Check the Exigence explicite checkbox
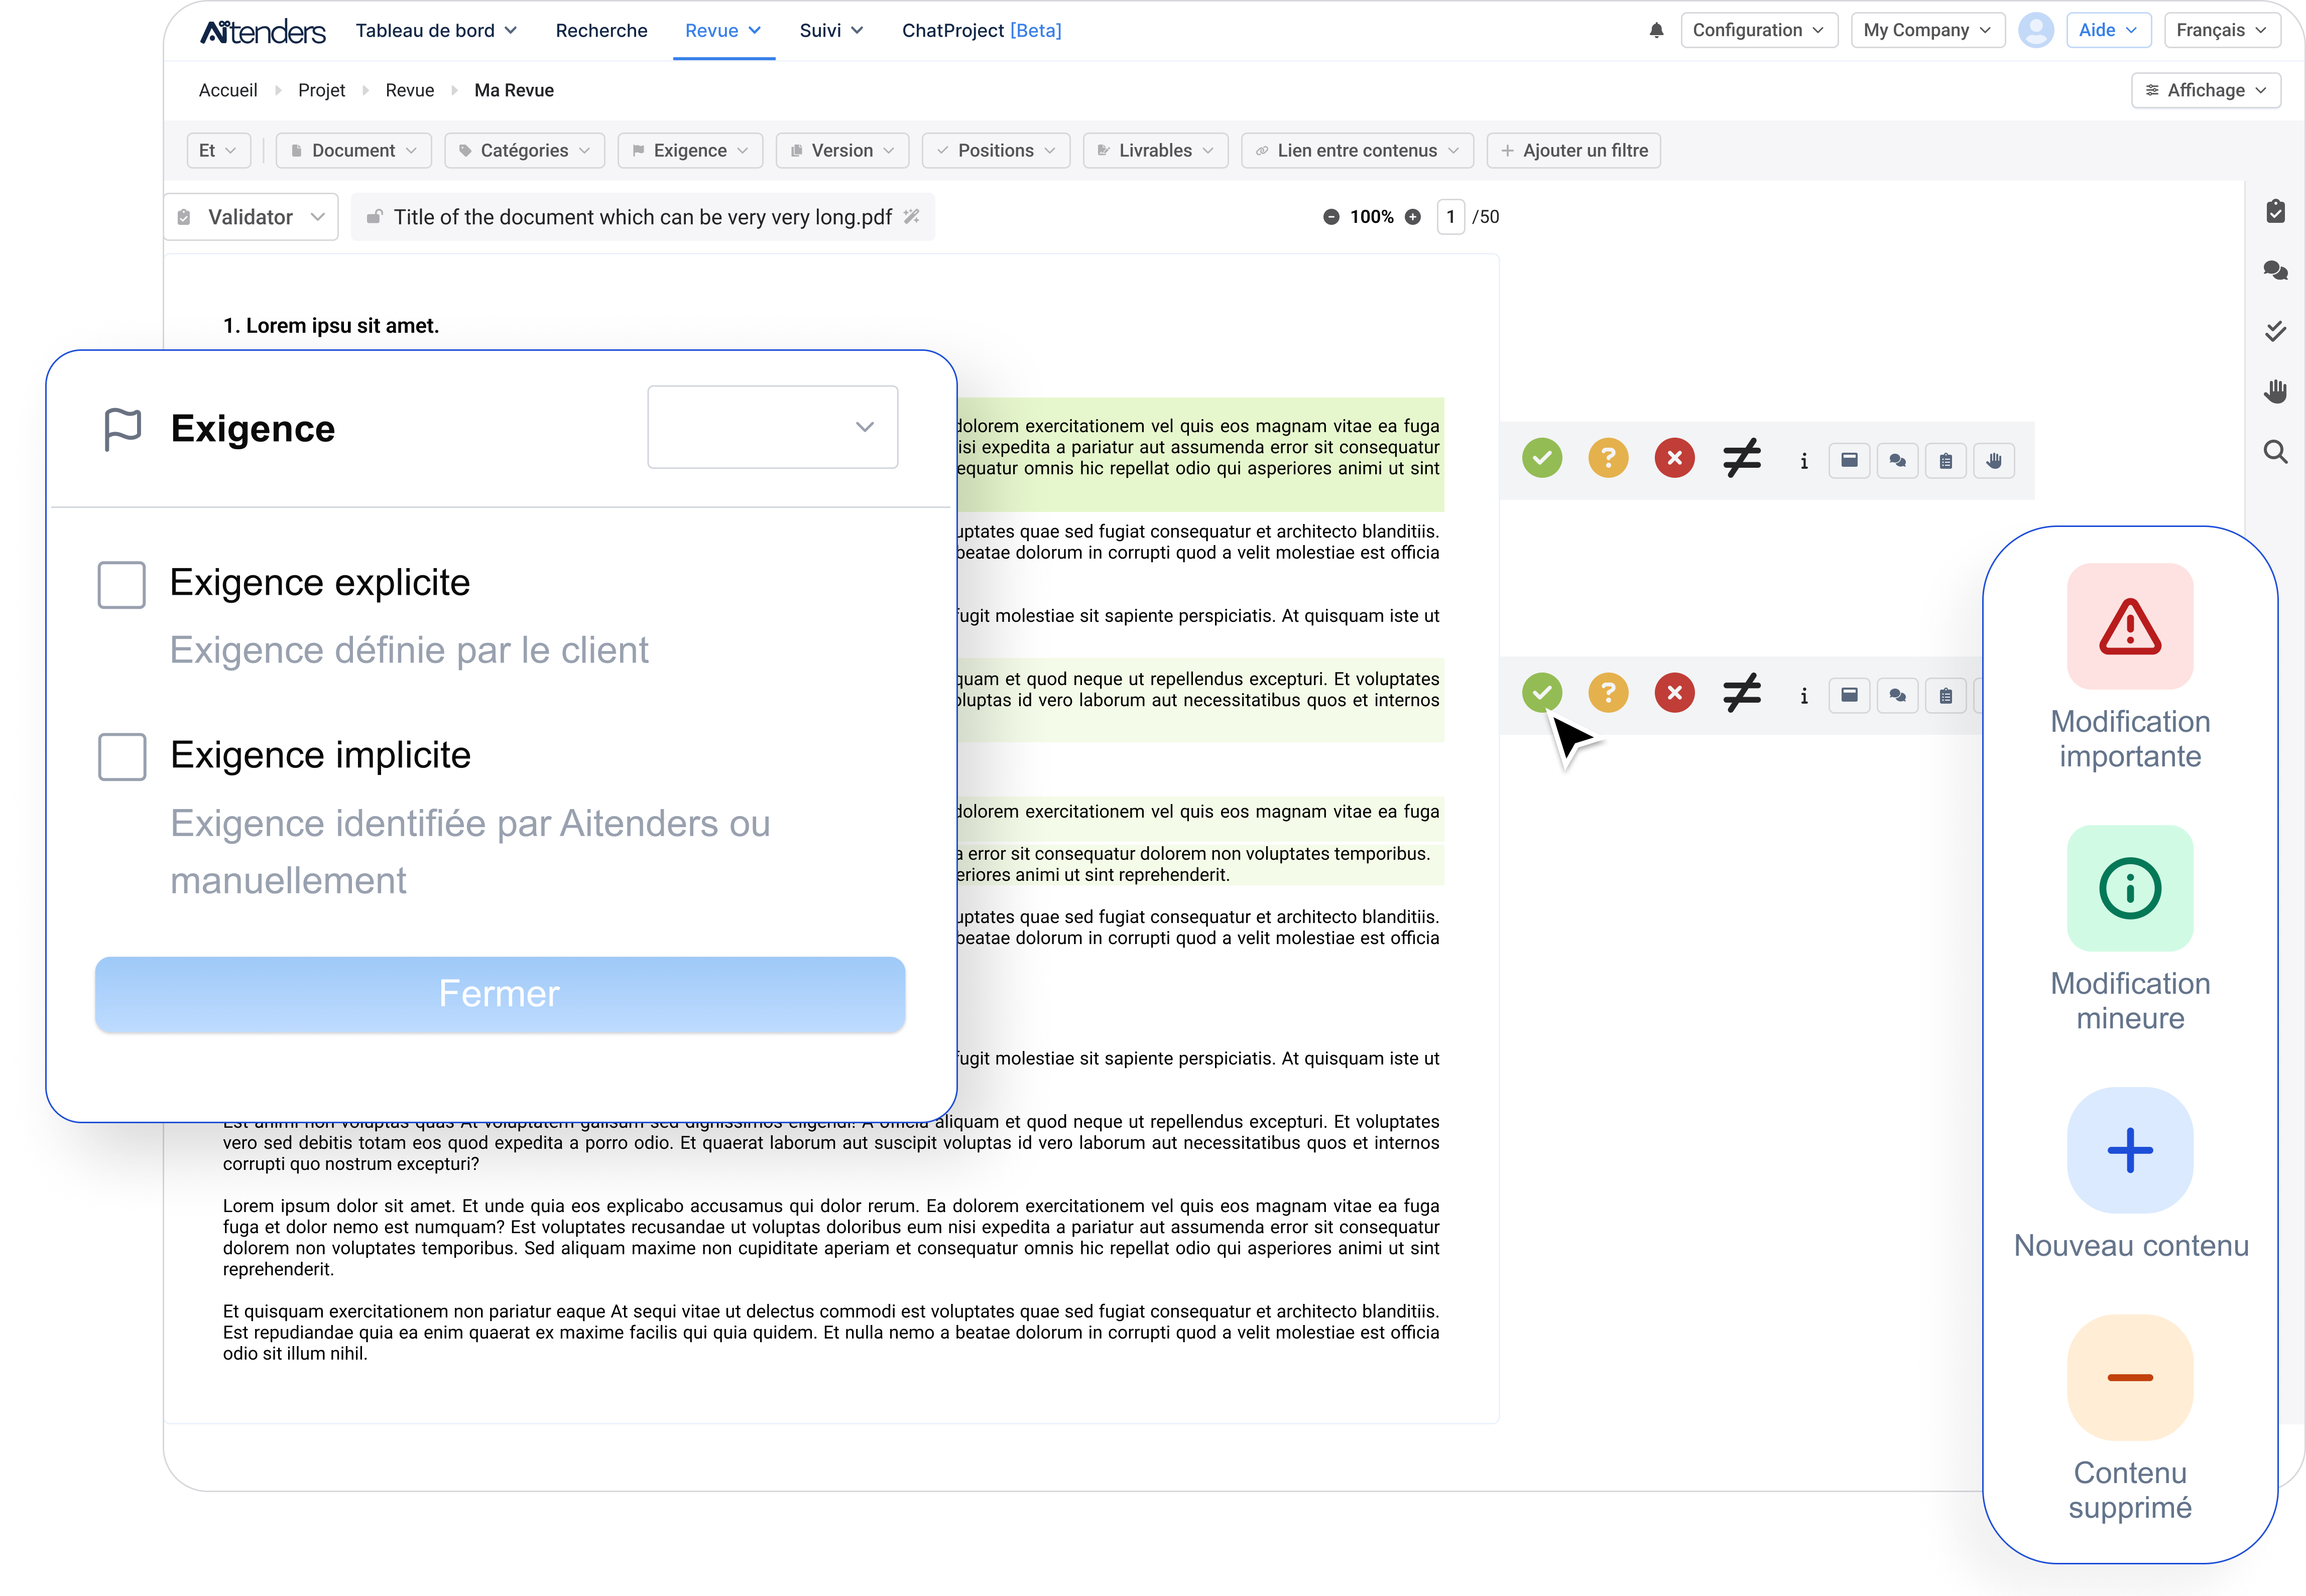The image size is (2306, 1596). pos(121,584)
